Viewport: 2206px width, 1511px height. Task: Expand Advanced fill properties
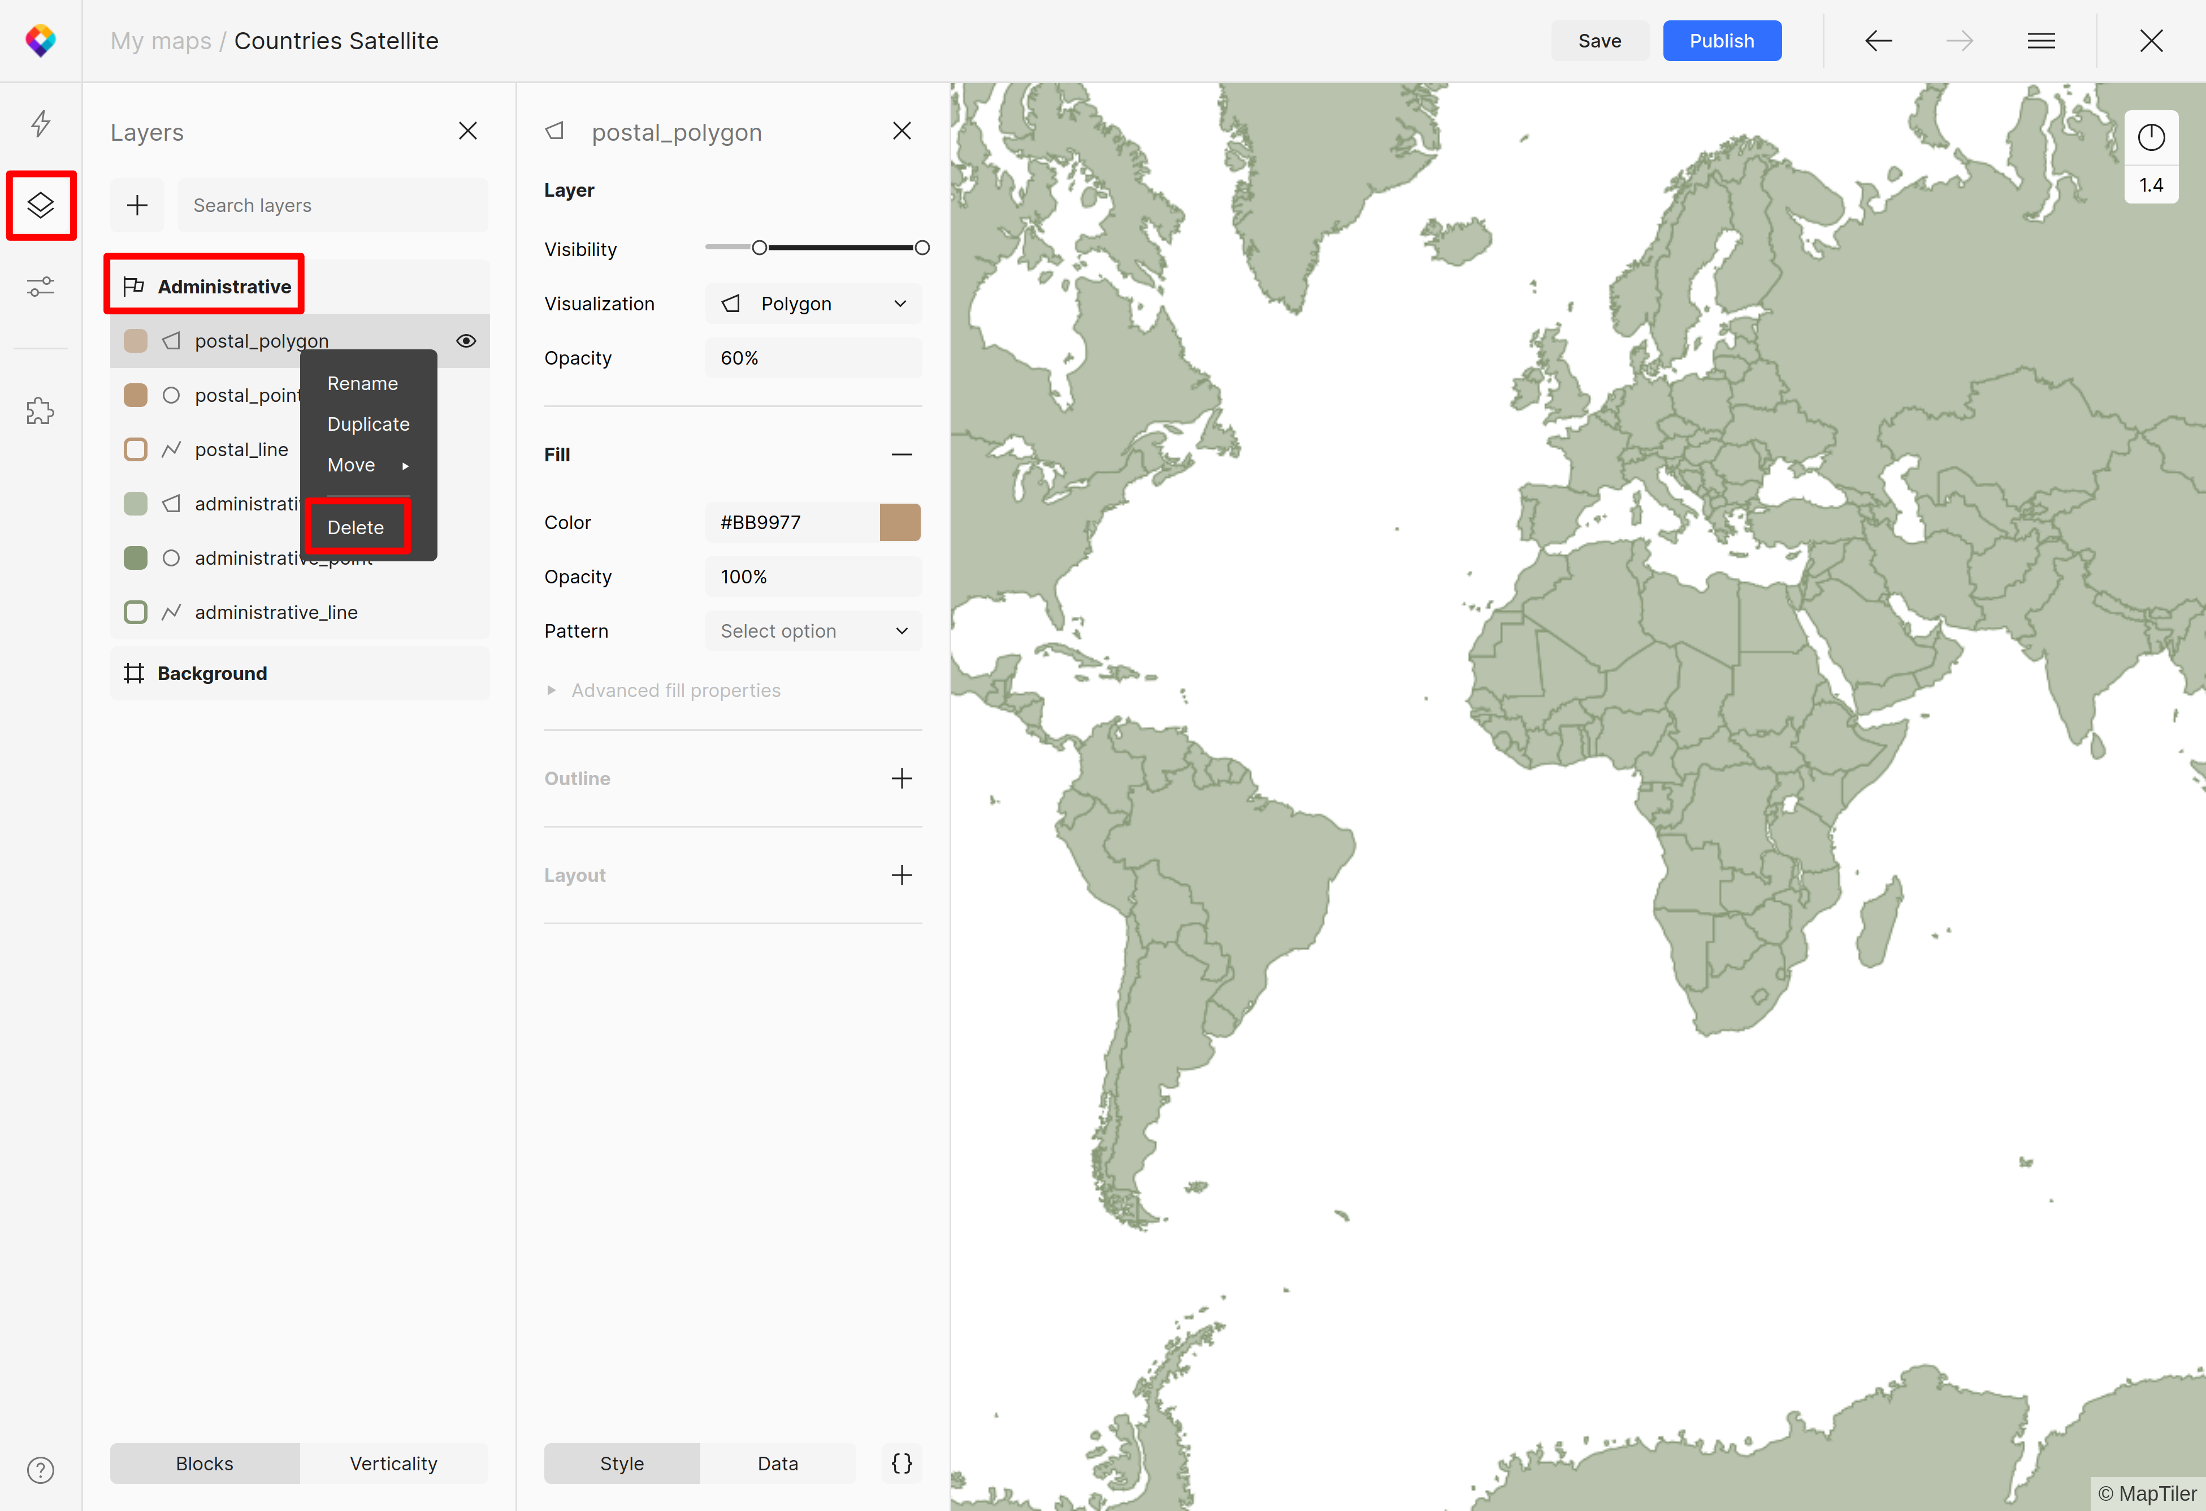pos(675,691)
